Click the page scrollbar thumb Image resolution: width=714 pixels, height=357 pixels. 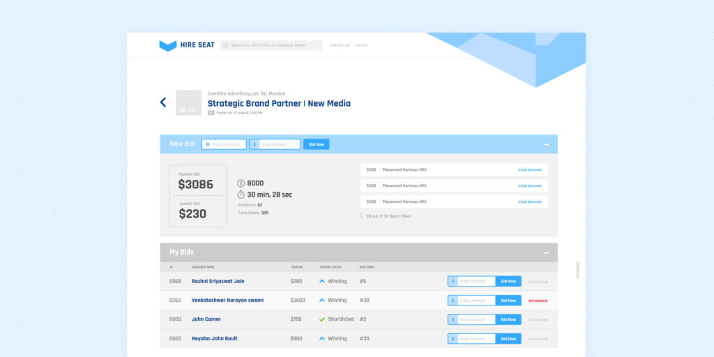click(x=578, y=270)
